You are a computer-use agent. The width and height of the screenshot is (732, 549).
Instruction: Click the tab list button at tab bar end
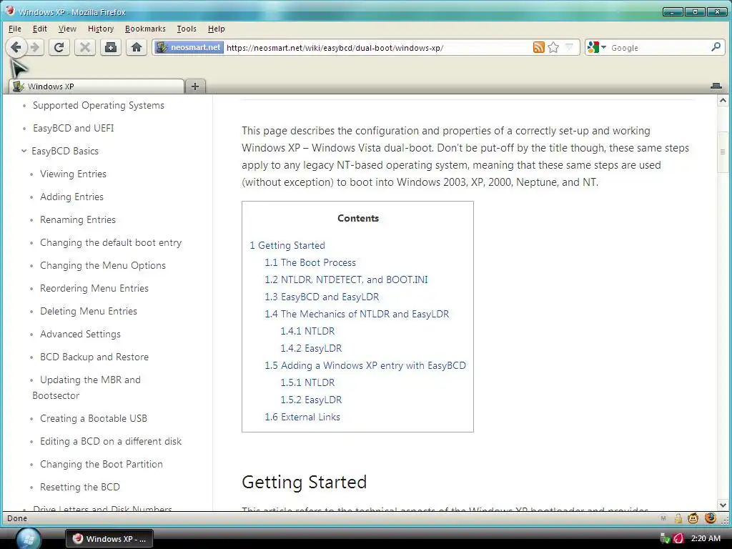coord(716,86)
